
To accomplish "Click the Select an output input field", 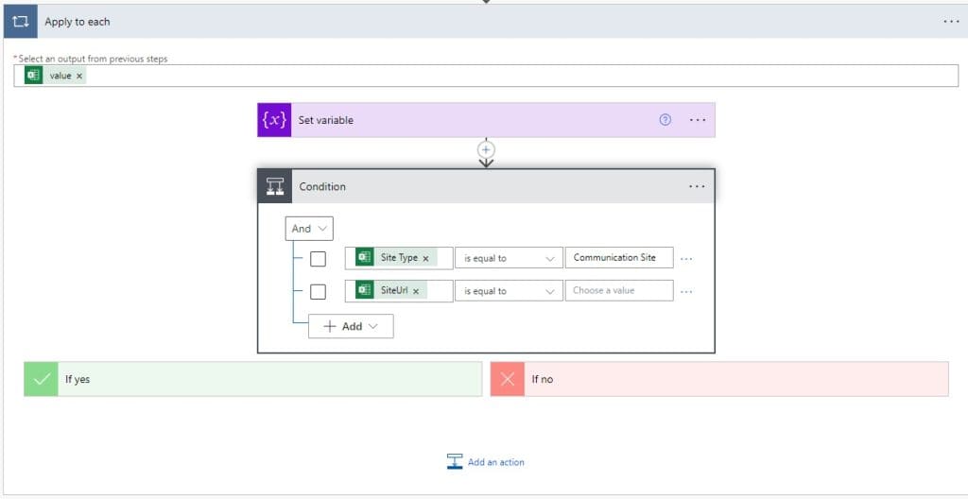I will coord(487,76).
